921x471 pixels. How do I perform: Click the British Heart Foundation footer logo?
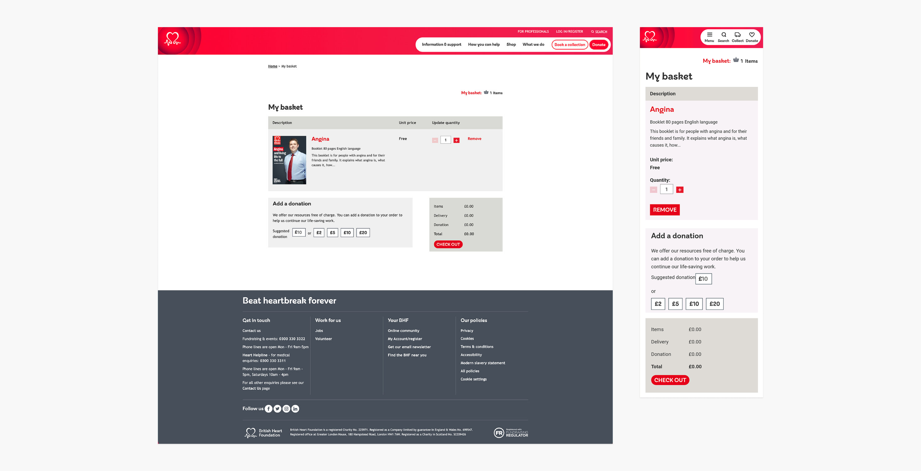pos(263,433)
